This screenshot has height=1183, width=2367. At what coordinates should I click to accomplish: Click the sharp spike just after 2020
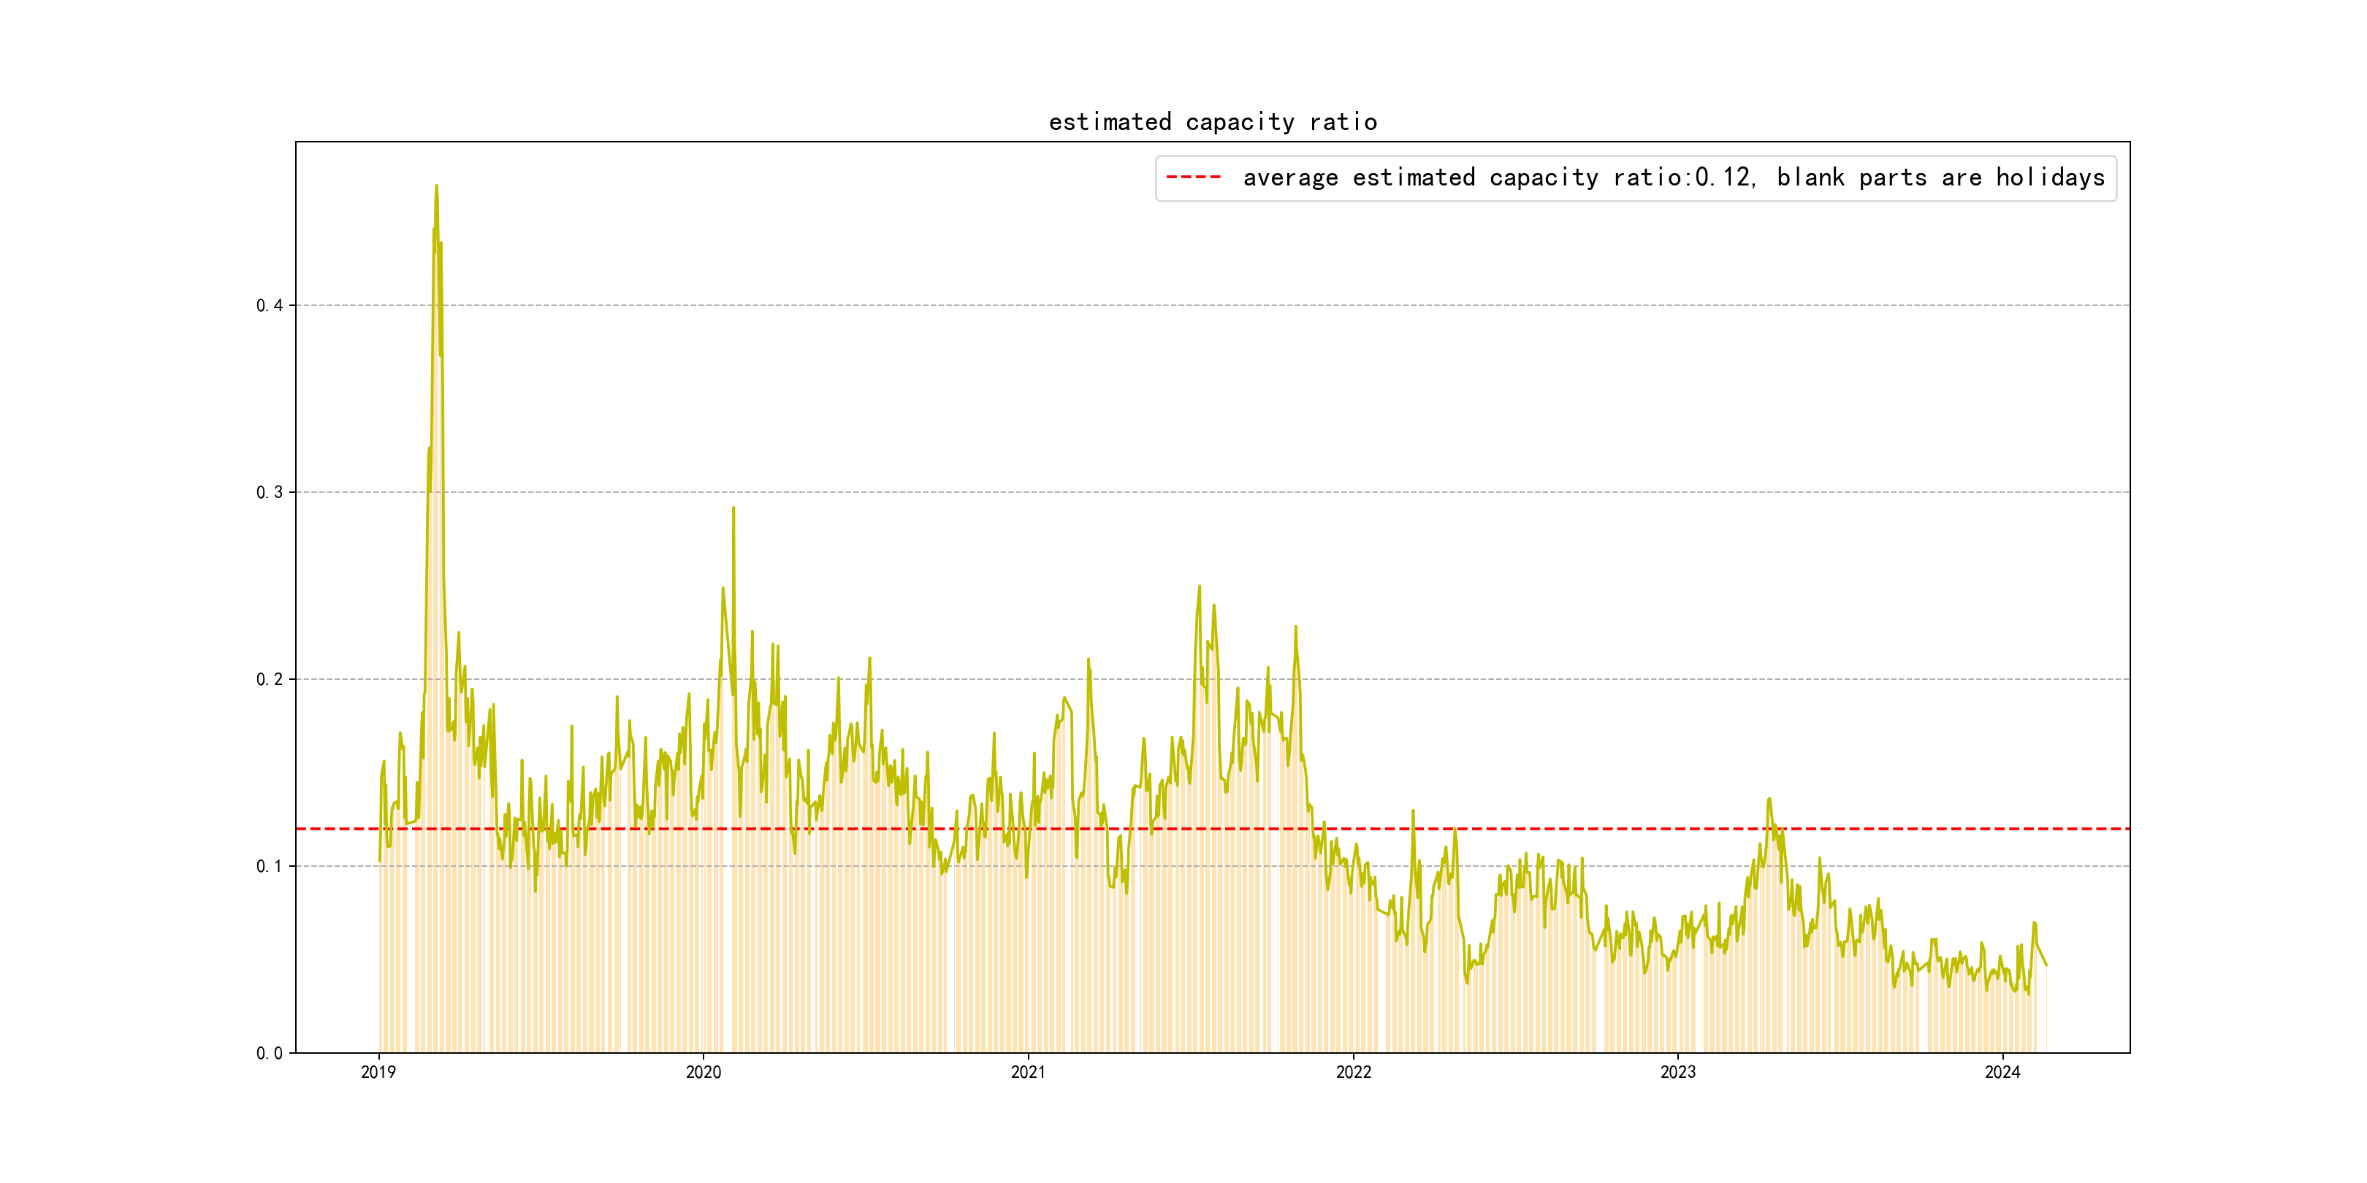click(x=733, y=508)
